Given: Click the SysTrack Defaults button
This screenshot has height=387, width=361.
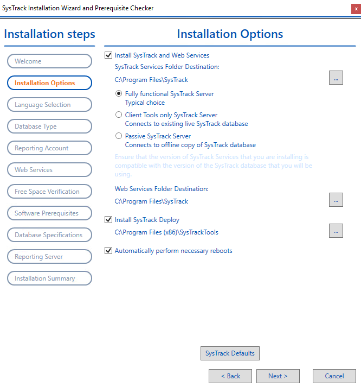Looking at the screenshot, I should pyautogui.click(x=230, y=353).
